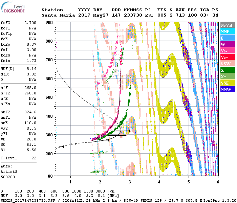The width and height of the screenshot is (237, 203).
Task: Select the W purple legend swatch
Action: [228, 44]
